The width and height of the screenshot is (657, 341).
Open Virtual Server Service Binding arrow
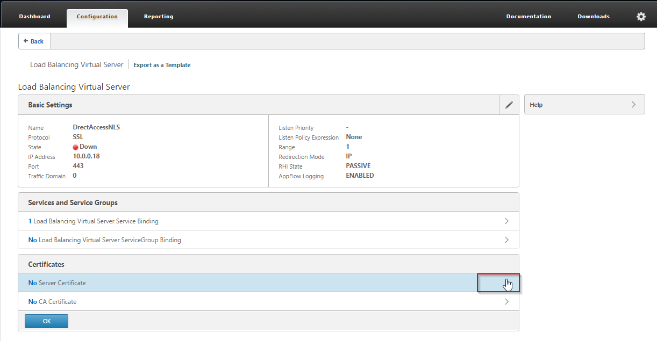point(506,221)
